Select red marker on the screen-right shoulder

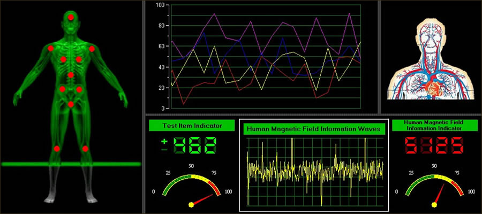pos(92,49)
